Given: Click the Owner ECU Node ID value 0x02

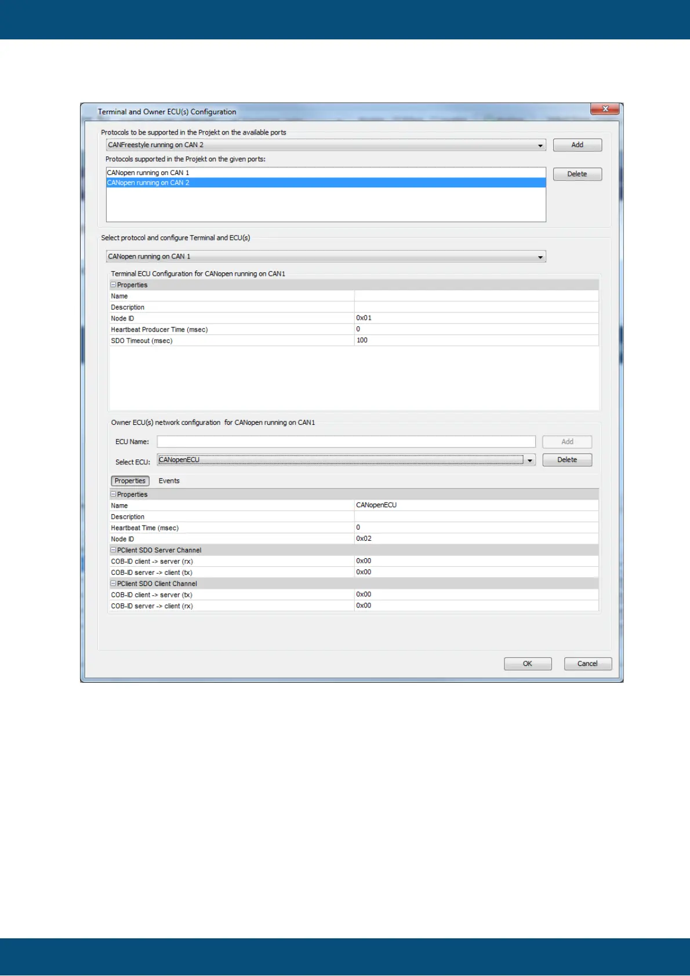Looking at the screenshot, I should click(476, 538).
